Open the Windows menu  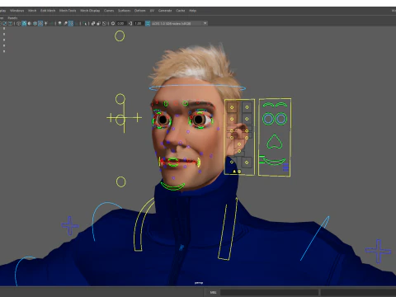click(16, 11)
